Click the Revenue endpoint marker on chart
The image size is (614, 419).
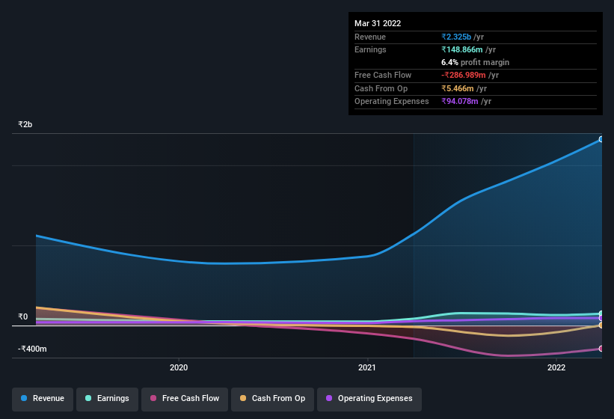click(x=601, y=139)
